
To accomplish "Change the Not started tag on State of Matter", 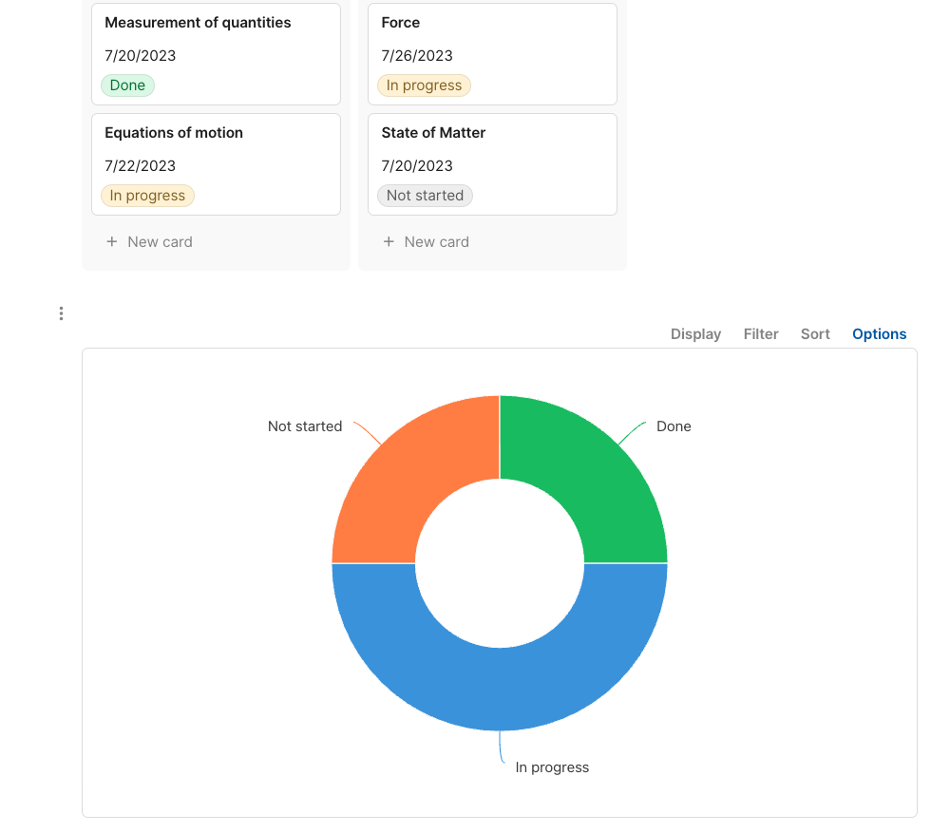I will 425,196.
